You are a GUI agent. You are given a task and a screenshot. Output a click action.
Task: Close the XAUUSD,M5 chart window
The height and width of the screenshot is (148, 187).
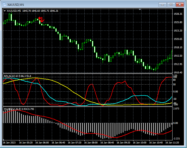(x=180, y=4)
